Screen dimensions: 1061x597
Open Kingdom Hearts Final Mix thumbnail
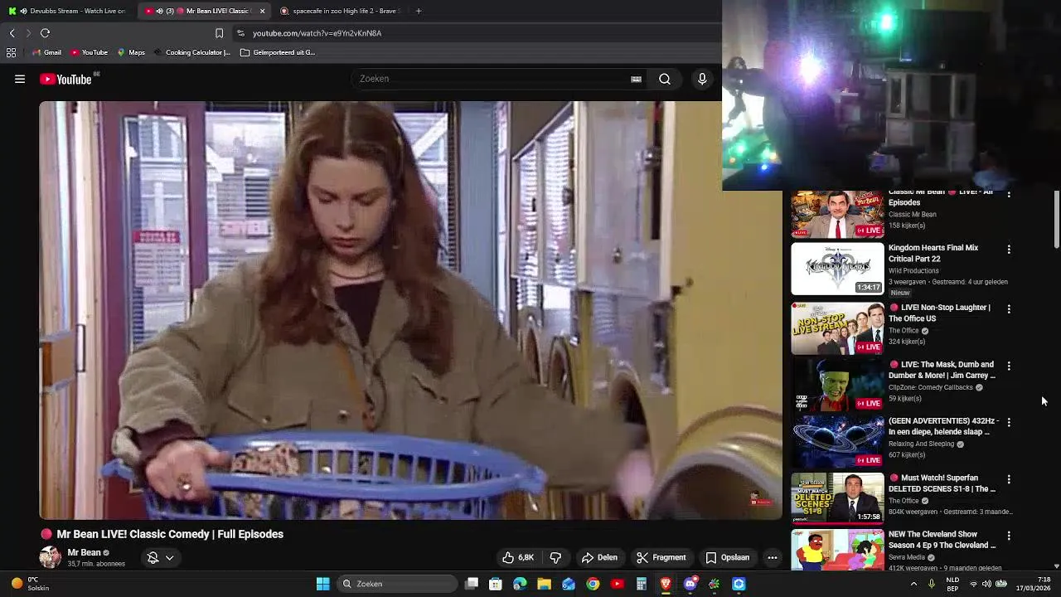point(837,269)
